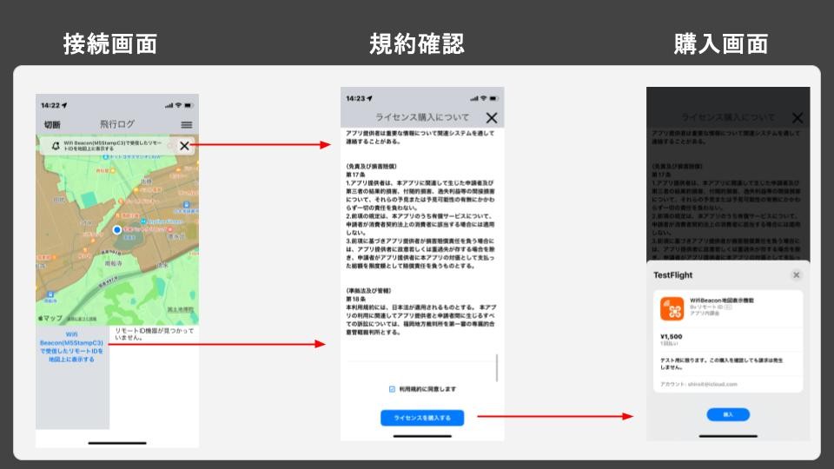Tap the bell icon in notification banner
The height and width of the screenshot is (469, 834).
tap(55, 146)
